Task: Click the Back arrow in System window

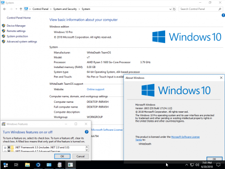Action: (4, 9)
